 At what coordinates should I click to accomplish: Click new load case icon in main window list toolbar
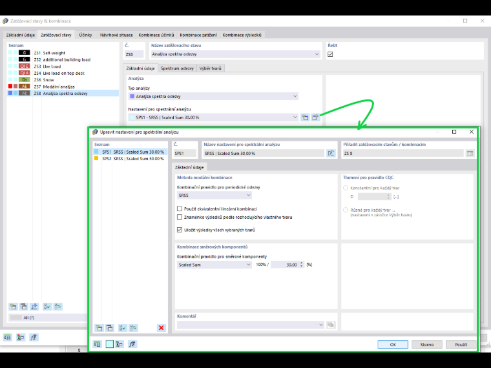pos(13,307)
